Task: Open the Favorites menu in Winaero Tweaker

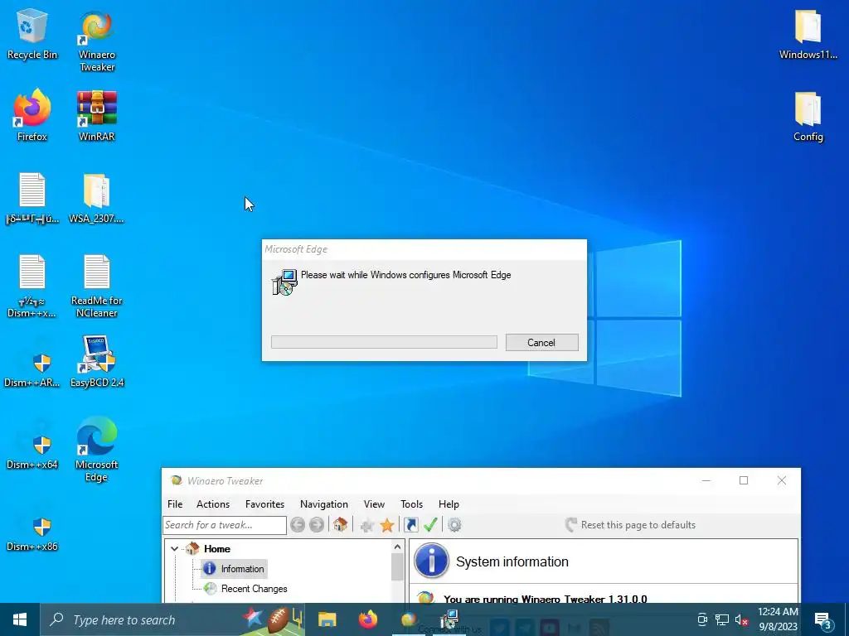Action: [264, 504]
